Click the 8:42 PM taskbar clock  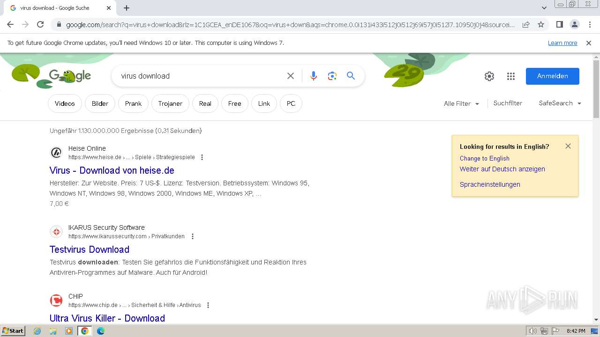coord(576,331)
